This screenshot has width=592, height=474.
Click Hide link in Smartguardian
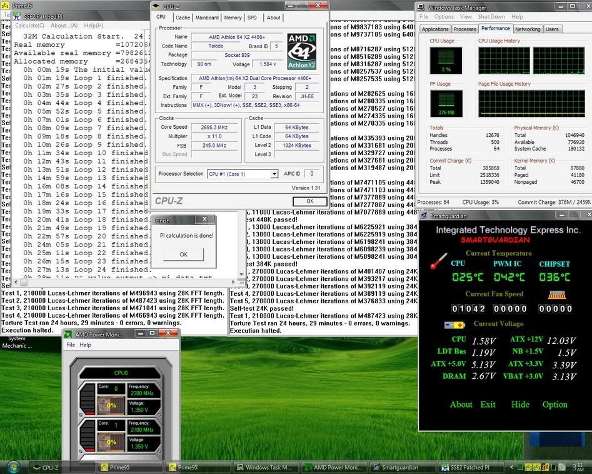(x=520, y=405)
